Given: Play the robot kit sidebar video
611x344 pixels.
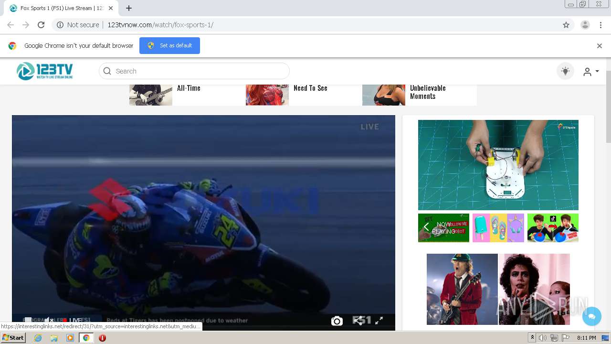Looking at the screenshot, I should click(x=498, y=165).
